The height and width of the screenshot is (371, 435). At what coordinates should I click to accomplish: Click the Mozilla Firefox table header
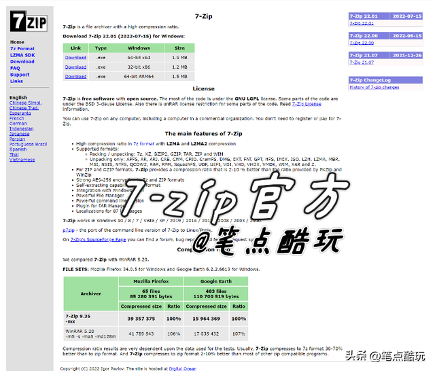point(151,281)
